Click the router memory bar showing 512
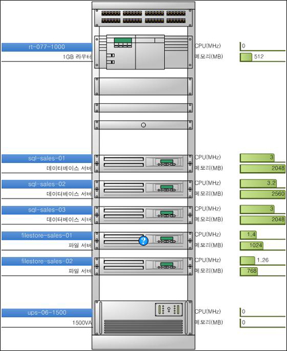Screen dimensions: 287x351 tap(246, 57)
